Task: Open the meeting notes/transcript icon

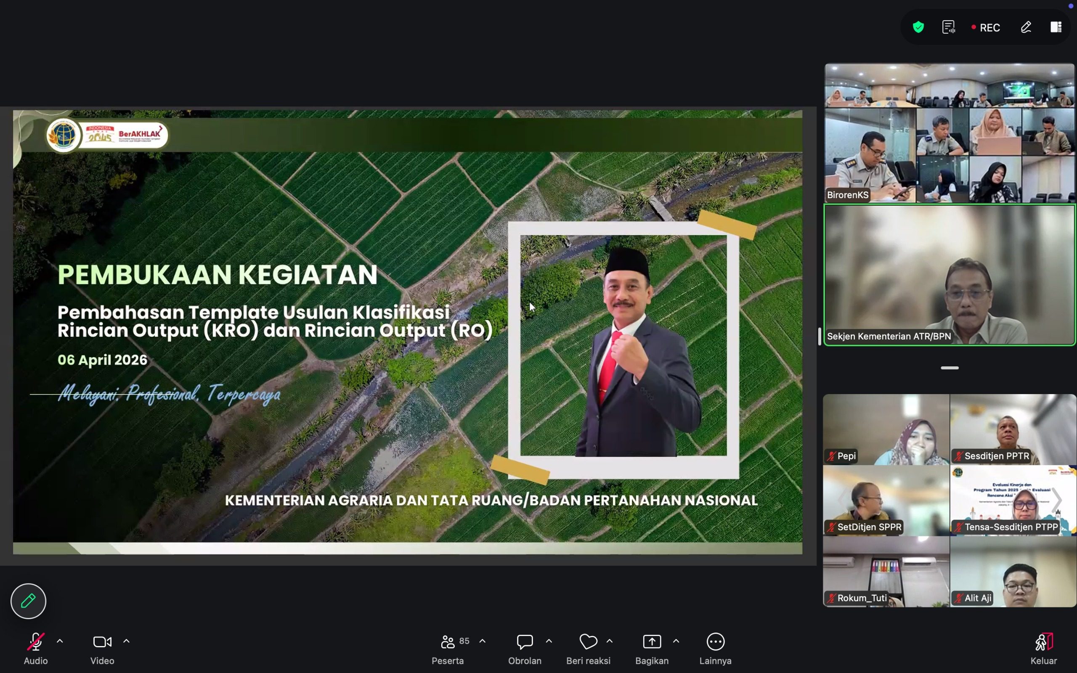Action: 948,28
